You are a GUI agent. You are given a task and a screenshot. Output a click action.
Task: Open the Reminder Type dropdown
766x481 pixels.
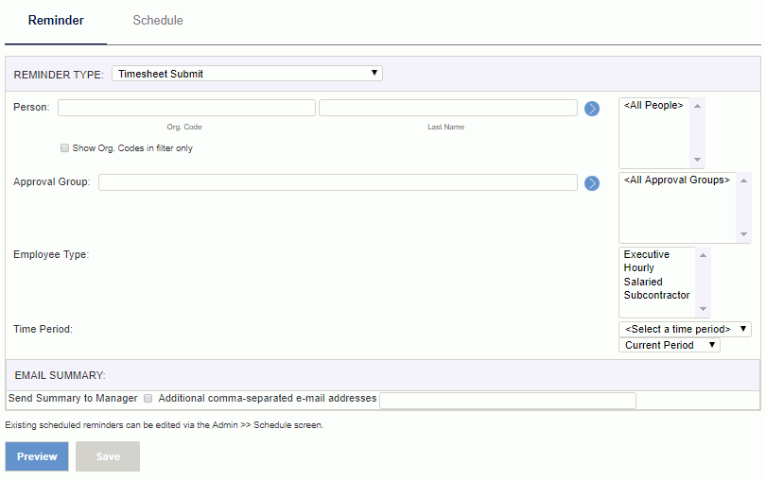247,74
